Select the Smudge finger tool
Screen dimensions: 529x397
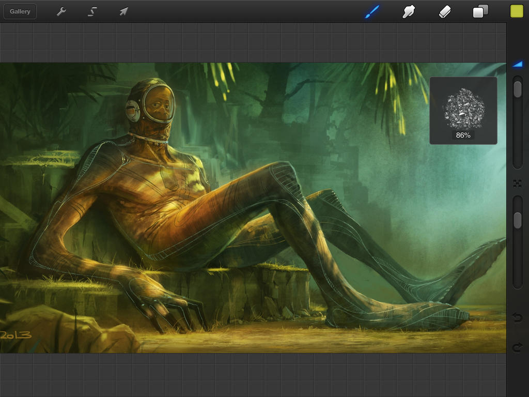click(409, 11)
